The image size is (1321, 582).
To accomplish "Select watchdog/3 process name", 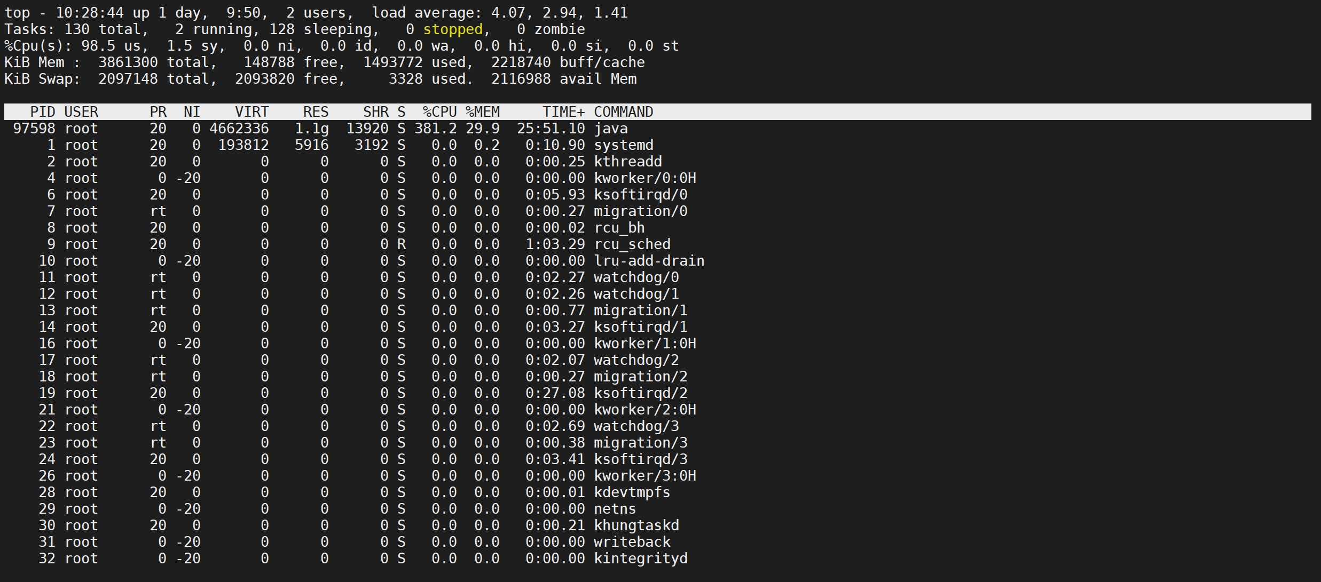I will point(636,426).
